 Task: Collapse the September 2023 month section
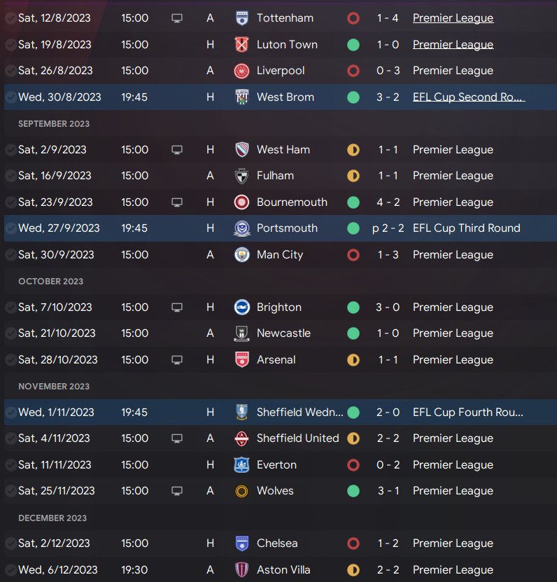[54, 124]
